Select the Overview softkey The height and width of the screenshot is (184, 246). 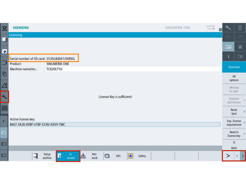[234, 67]
